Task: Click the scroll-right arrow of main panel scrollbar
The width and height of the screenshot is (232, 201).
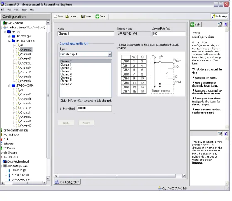Action: pyautogui.click(x=184, y=176)
